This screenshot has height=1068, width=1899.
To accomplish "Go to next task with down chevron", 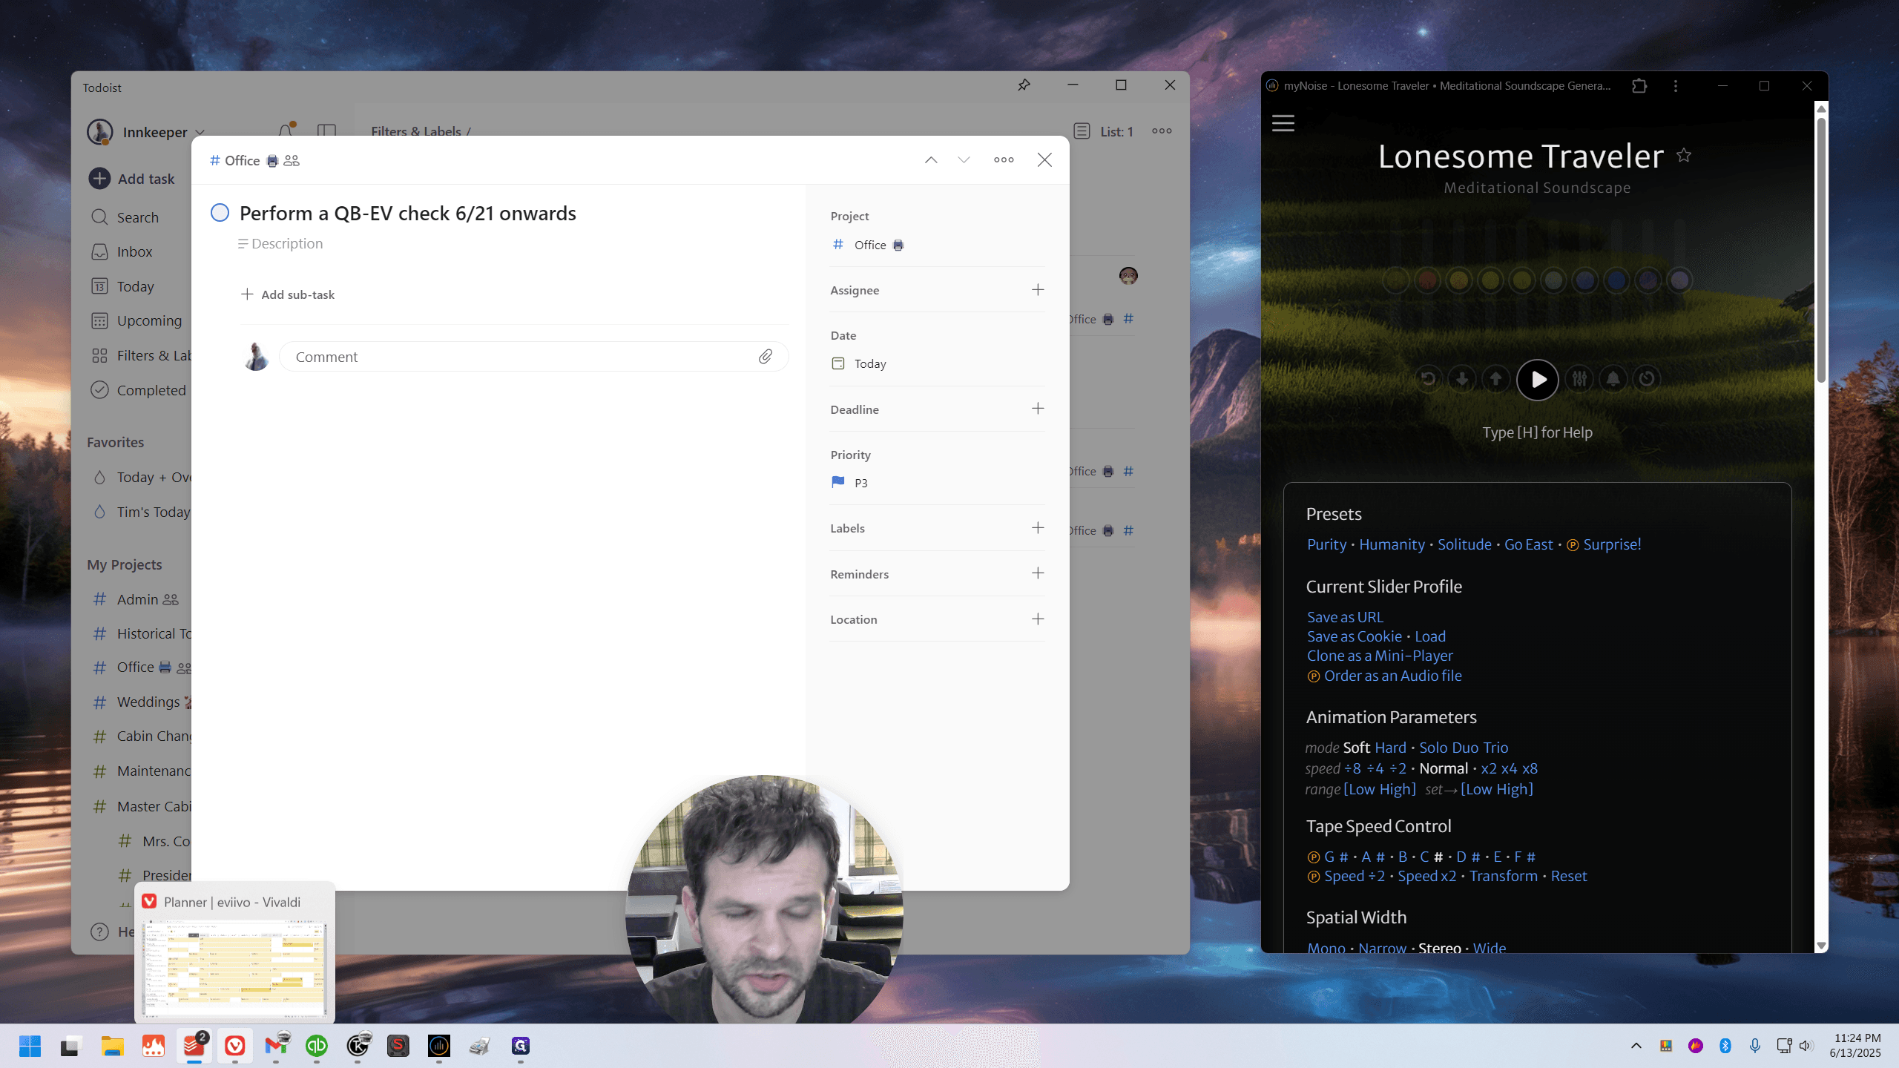I will pyautogui.click(x=964, y=159).
